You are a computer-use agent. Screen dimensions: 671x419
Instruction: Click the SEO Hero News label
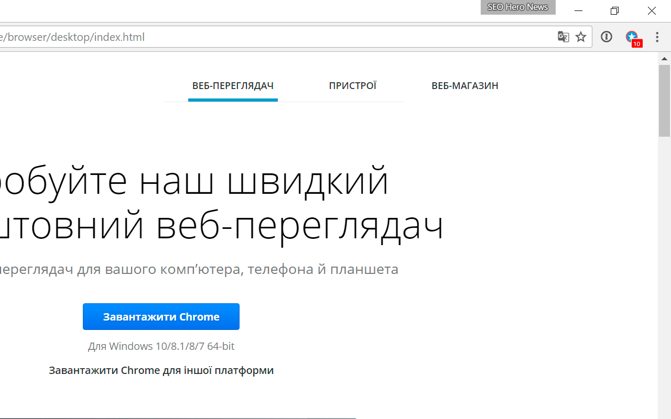[x=518, y=7]
